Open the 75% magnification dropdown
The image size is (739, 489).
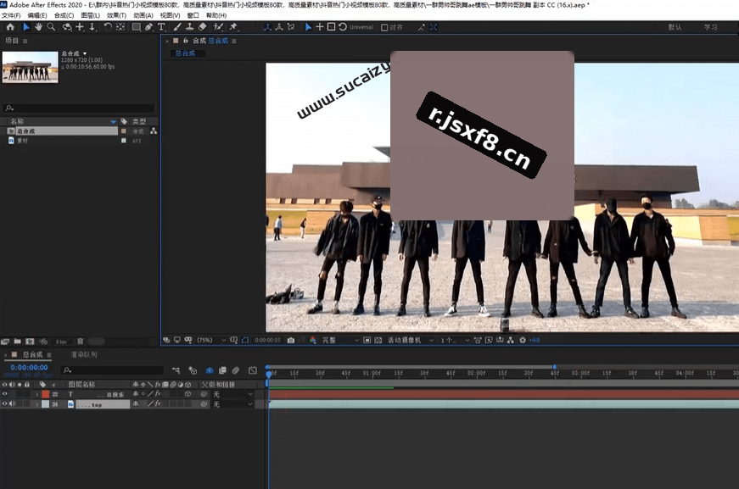pos(210,340)
